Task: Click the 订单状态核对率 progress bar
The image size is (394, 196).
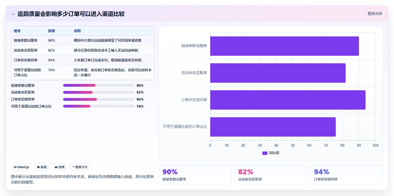Action: coord(99,99)
